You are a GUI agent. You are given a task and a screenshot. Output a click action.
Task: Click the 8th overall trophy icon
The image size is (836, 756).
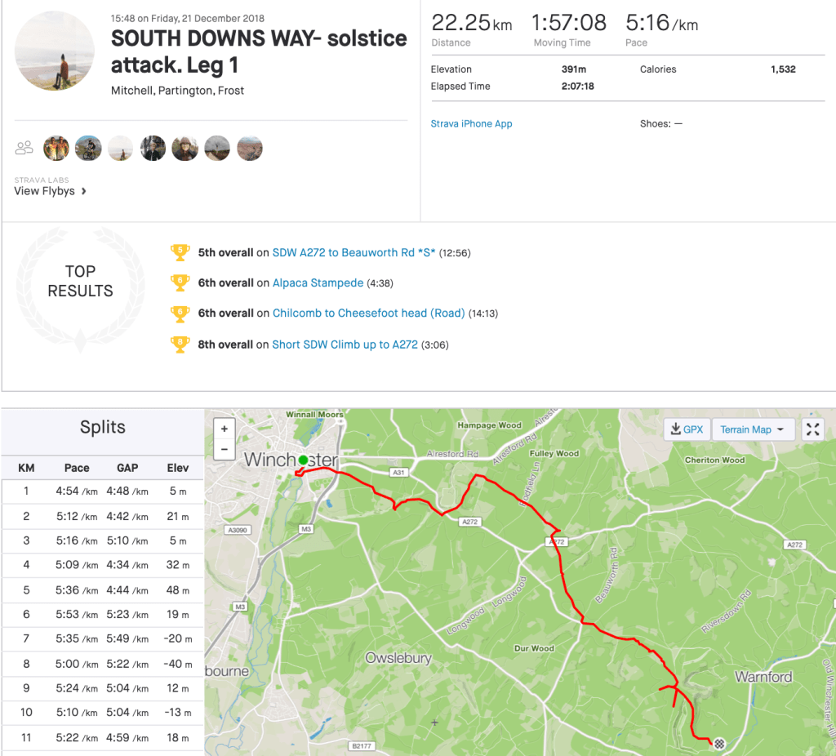tap(180, 345)
